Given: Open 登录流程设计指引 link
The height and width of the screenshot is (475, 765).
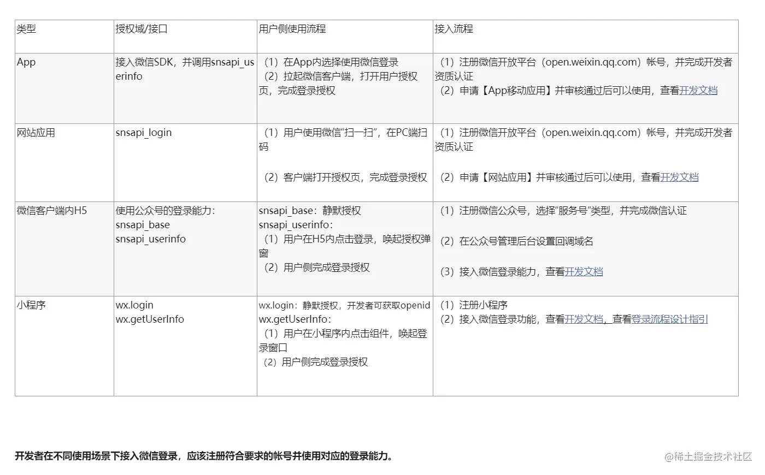Looking at the screenshot, I should 670,319.
